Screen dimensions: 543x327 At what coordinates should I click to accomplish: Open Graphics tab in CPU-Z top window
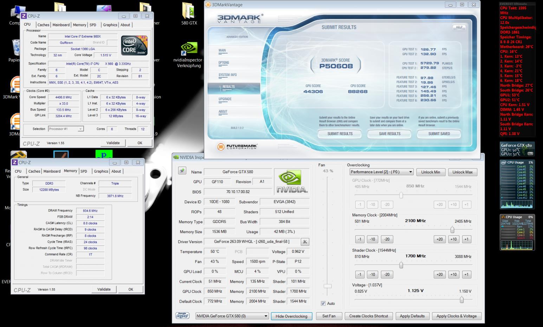(110, 25)
